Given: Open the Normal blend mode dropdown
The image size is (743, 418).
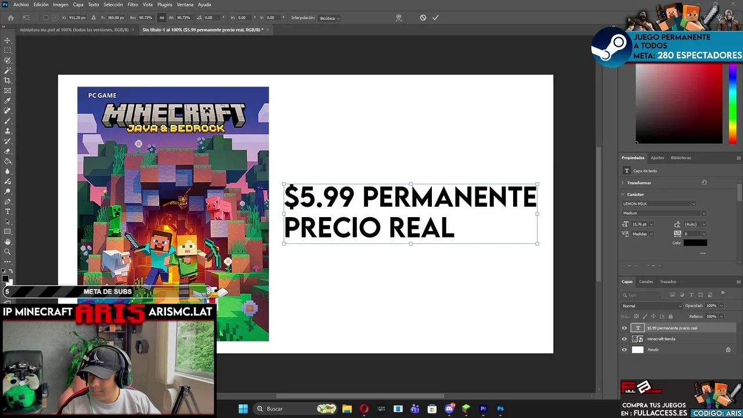Looking at the screenshot, I should tap(652, 306).
